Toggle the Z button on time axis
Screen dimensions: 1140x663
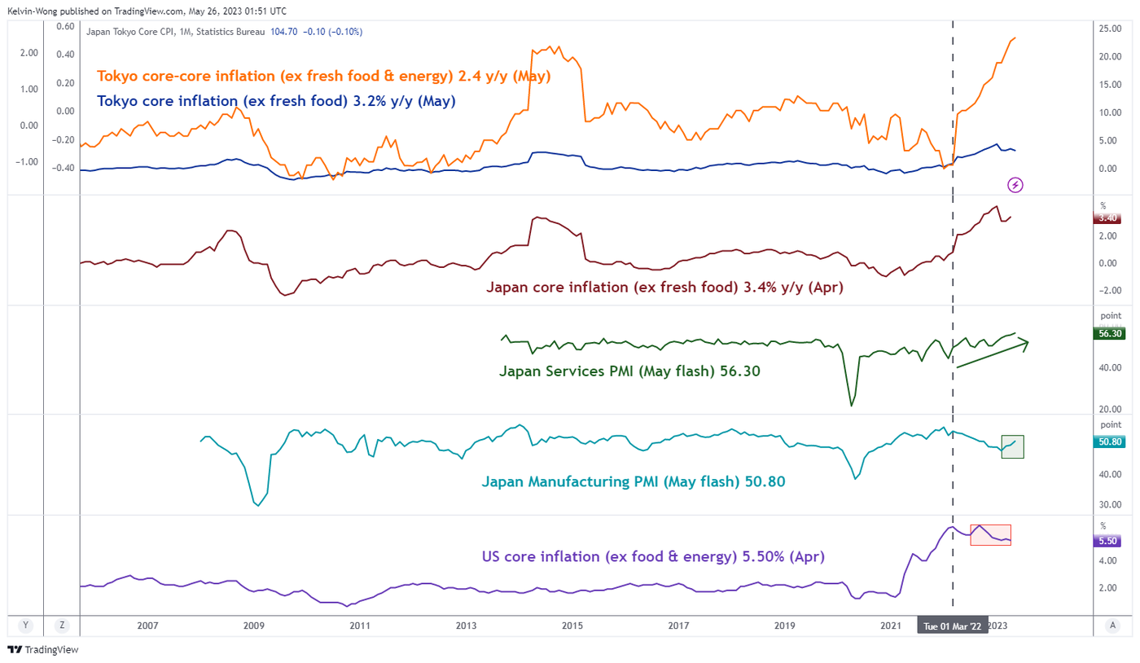(x=61, y=625)
